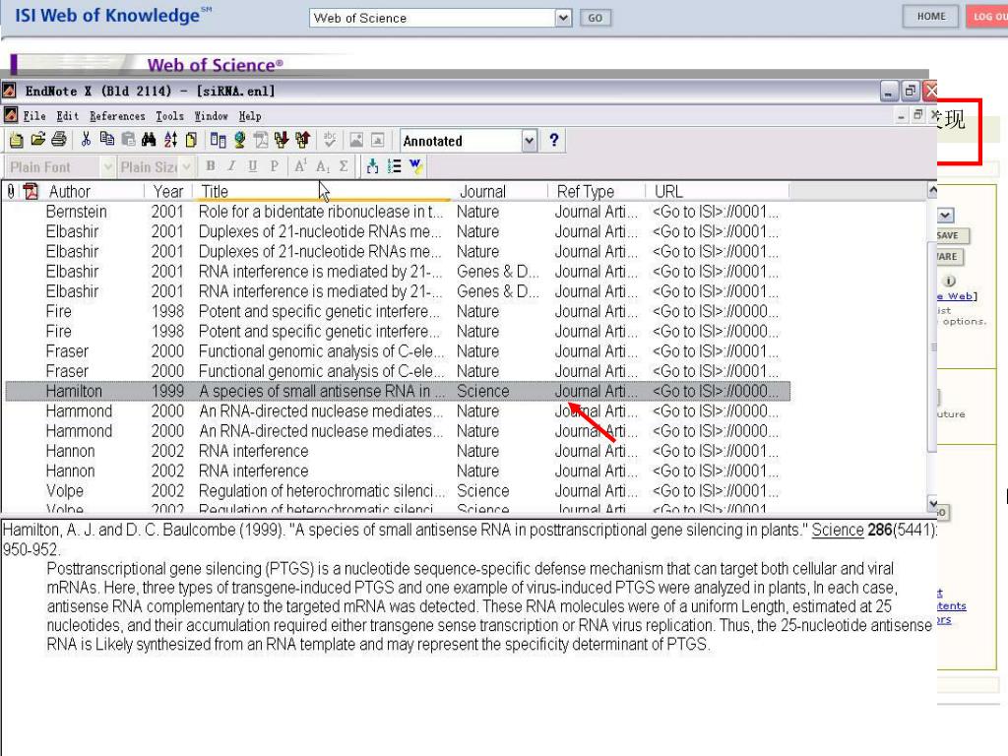Open the Edit menu
1008x756 pixels.
68,116
